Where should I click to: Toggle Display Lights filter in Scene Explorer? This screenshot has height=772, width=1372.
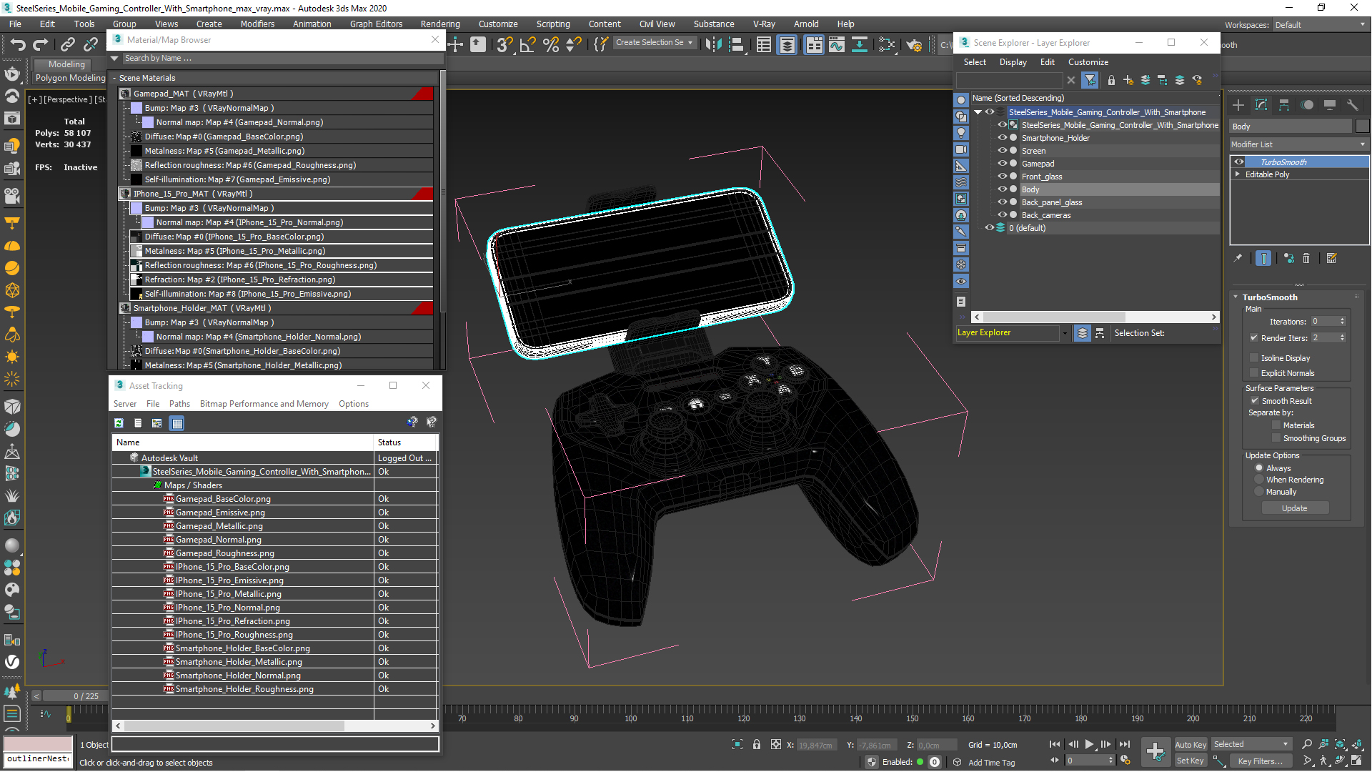point(961,132)
